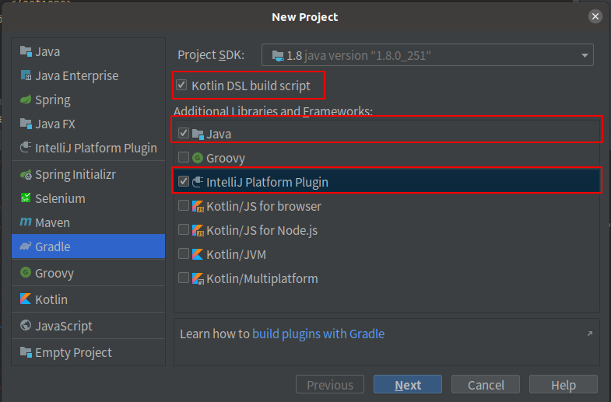Choose Empty Project in the sidebar
The image size is (611, 402).
[x=89, y=352]
